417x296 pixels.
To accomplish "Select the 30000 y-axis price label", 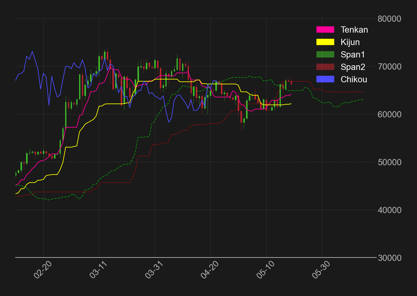I will point(389,258).
